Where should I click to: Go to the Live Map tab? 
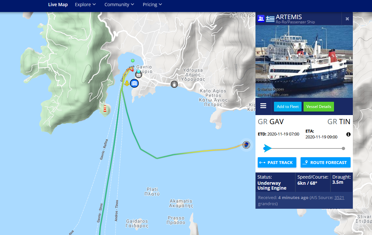click(58, 5)
